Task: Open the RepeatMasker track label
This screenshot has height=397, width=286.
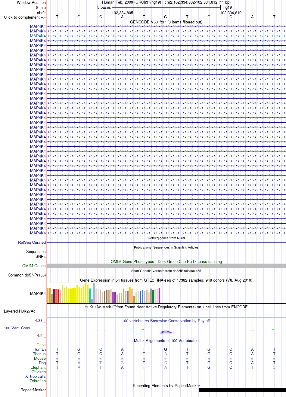Action: [x=33, y=390]
